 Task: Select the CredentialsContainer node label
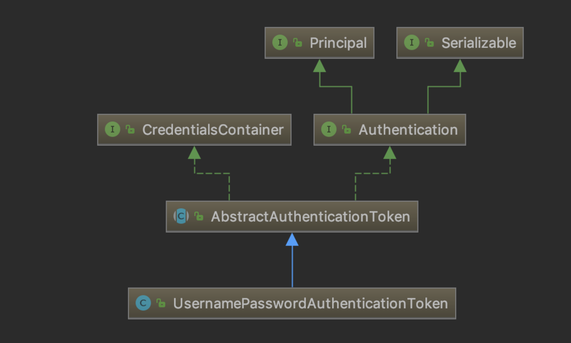tap(212, 130)
